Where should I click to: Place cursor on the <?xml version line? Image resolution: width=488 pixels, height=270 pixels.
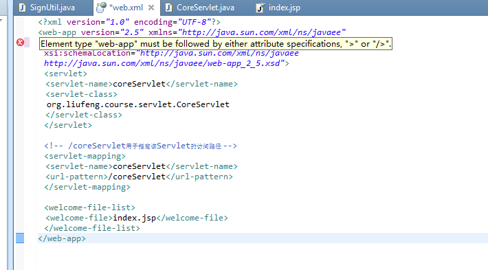pyautogui.click(x=129, y=22)
